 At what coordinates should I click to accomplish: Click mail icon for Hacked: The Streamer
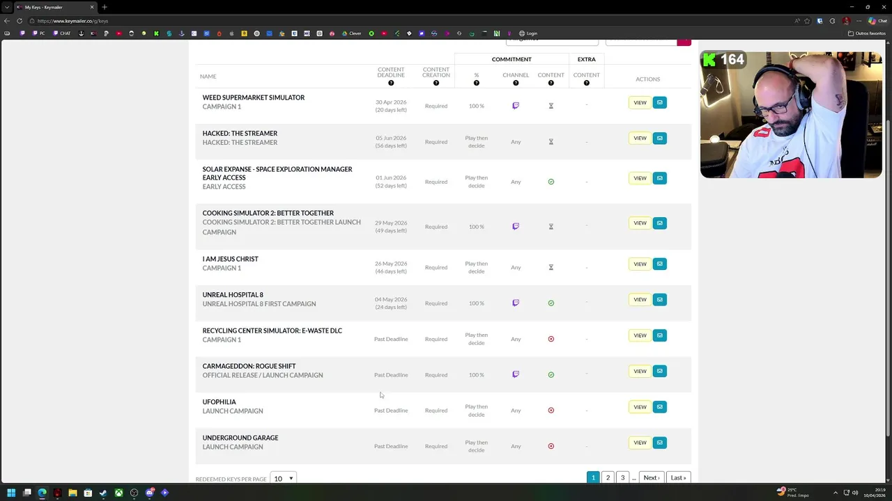pyautogui.click(x=659, y=138)
